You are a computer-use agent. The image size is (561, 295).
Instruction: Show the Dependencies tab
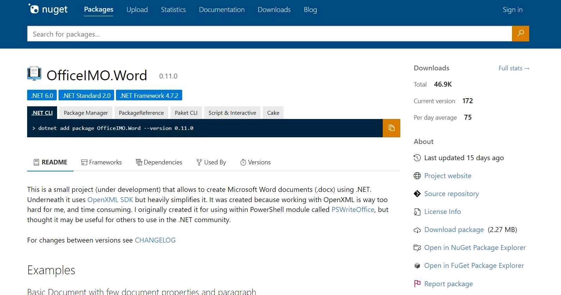[159, 162]
